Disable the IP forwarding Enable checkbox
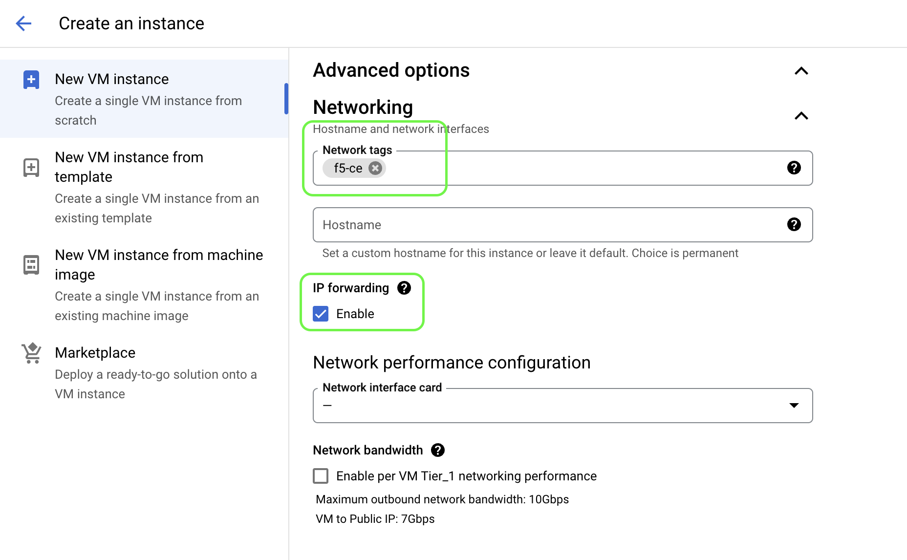This screenshot has height=560, width=907. click(321, 314)
